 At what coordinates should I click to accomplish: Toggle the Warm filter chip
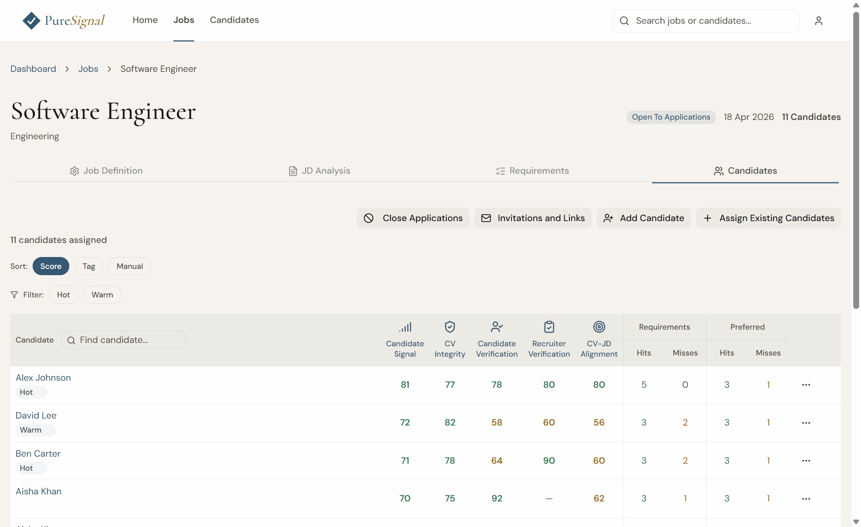click(x=102, y=295)
